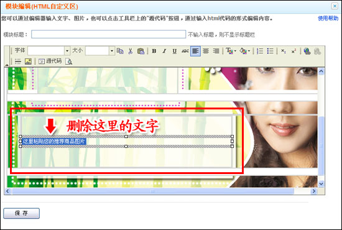Click the copy icon
The width and height of the screenshot is (342, 230).
pos(120,51)
